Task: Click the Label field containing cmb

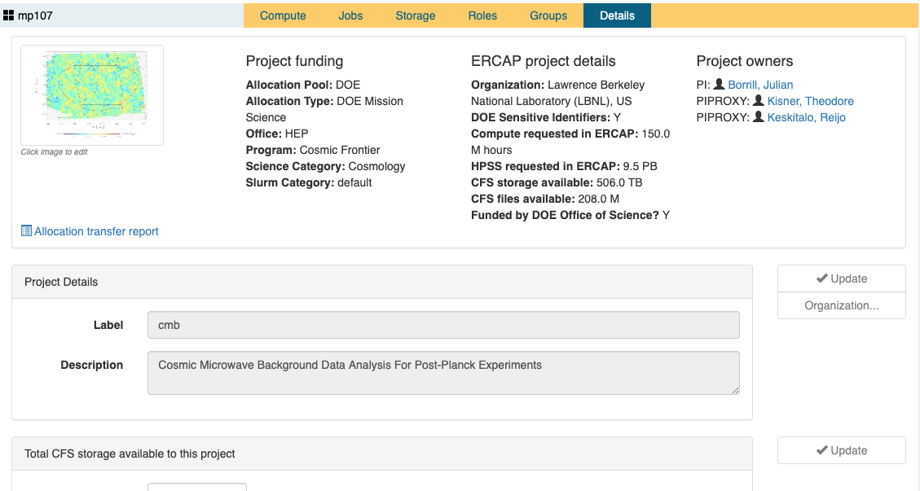Action: [443, 324]
